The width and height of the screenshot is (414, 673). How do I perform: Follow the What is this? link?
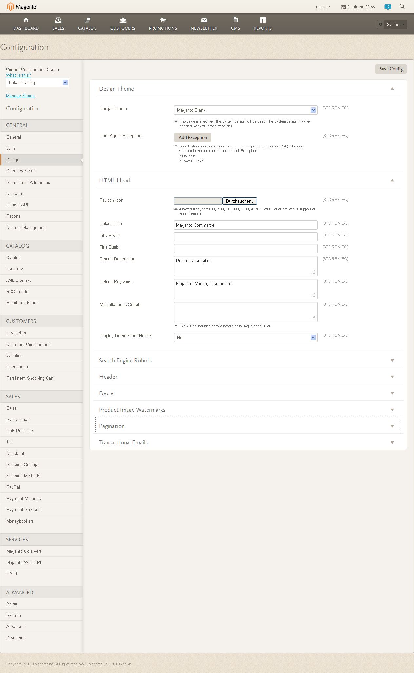tap(18, 75)
